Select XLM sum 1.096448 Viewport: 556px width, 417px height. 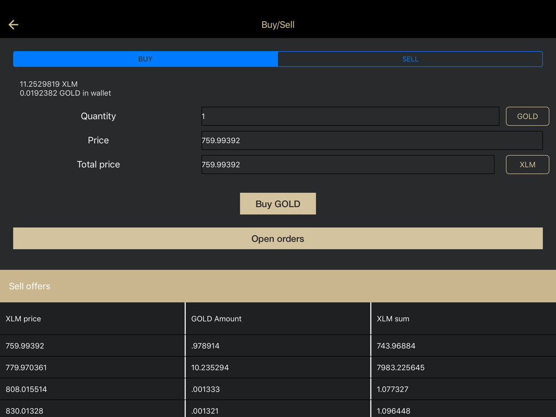tap(393, 411)
